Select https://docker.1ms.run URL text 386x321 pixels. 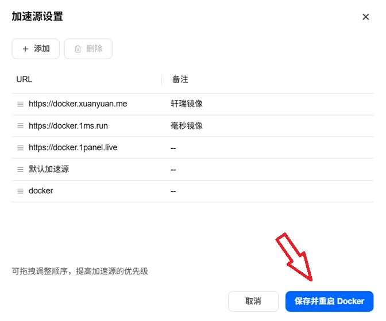click(x=68, y=126)
